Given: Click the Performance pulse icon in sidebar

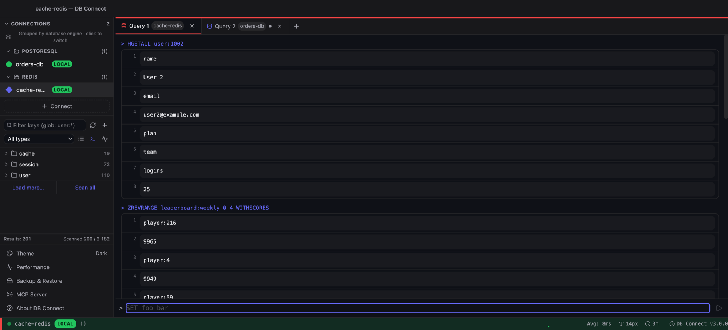Looking at the screenshot, I should pyautogui.click(x=10, y=267).
